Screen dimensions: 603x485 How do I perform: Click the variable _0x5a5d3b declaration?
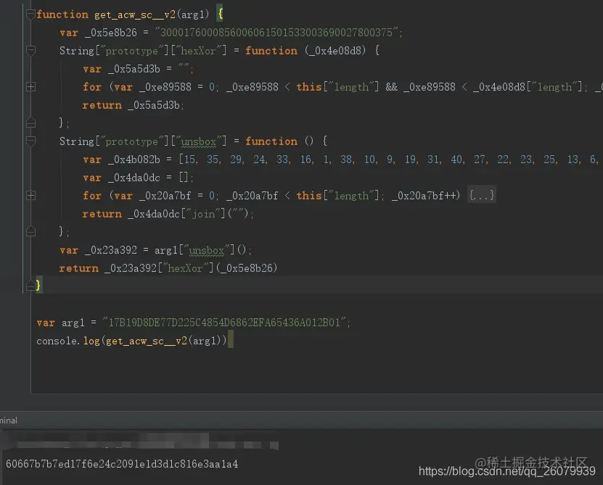[138, 69]
